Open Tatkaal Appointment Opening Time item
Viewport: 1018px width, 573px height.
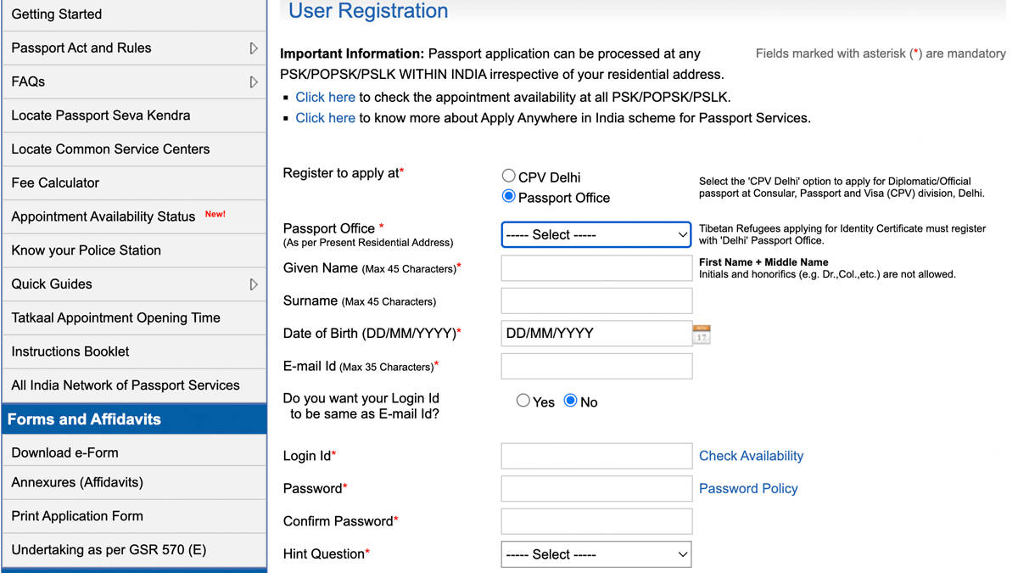pyautogui.click(x=134, y=318)
